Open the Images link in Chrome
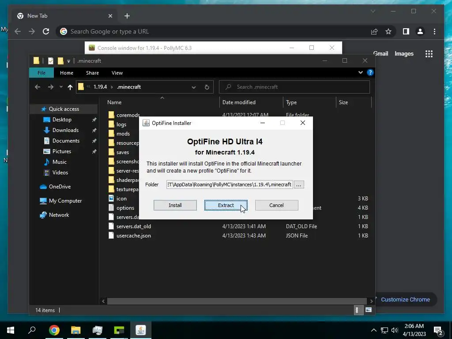Screen dimensions: 452x339 [404, 53]
